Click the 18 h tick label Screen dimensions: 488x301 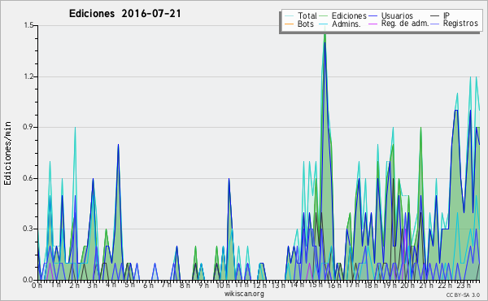pyautogui.click(x=371, y=285)
